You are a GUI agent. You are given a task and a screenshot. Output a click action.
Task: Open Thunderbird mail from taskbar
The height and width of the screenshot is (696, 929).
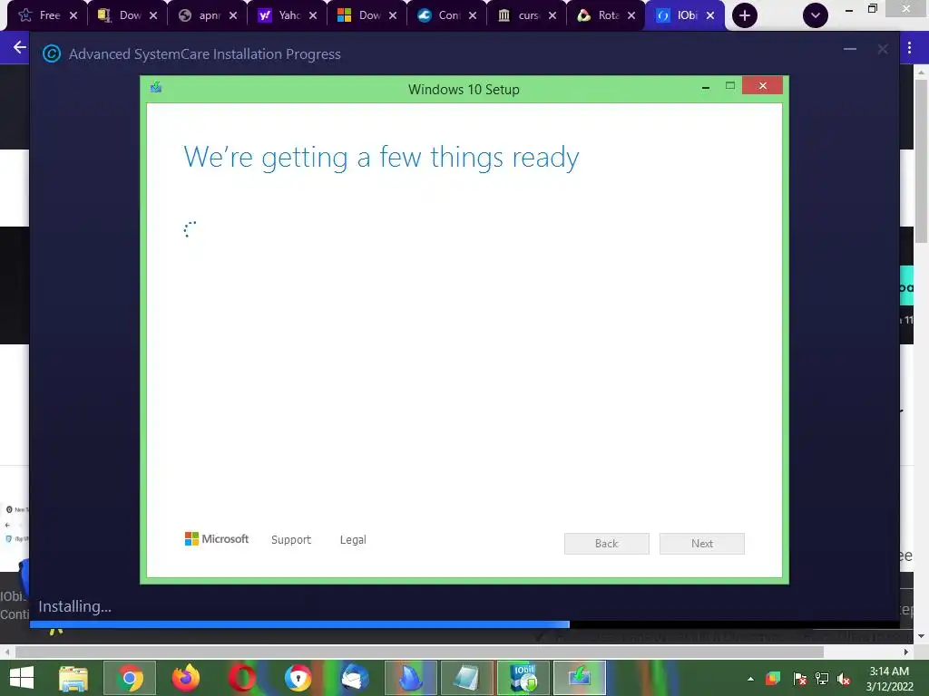pyautogui.click(x=355, y=678)
